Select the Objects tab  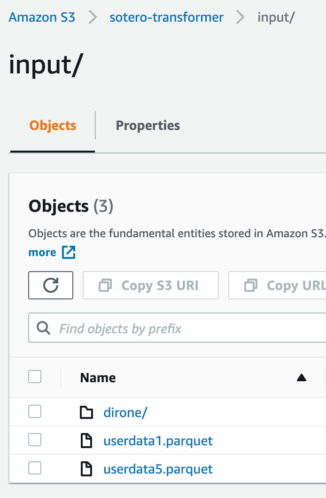coord(53,126)
